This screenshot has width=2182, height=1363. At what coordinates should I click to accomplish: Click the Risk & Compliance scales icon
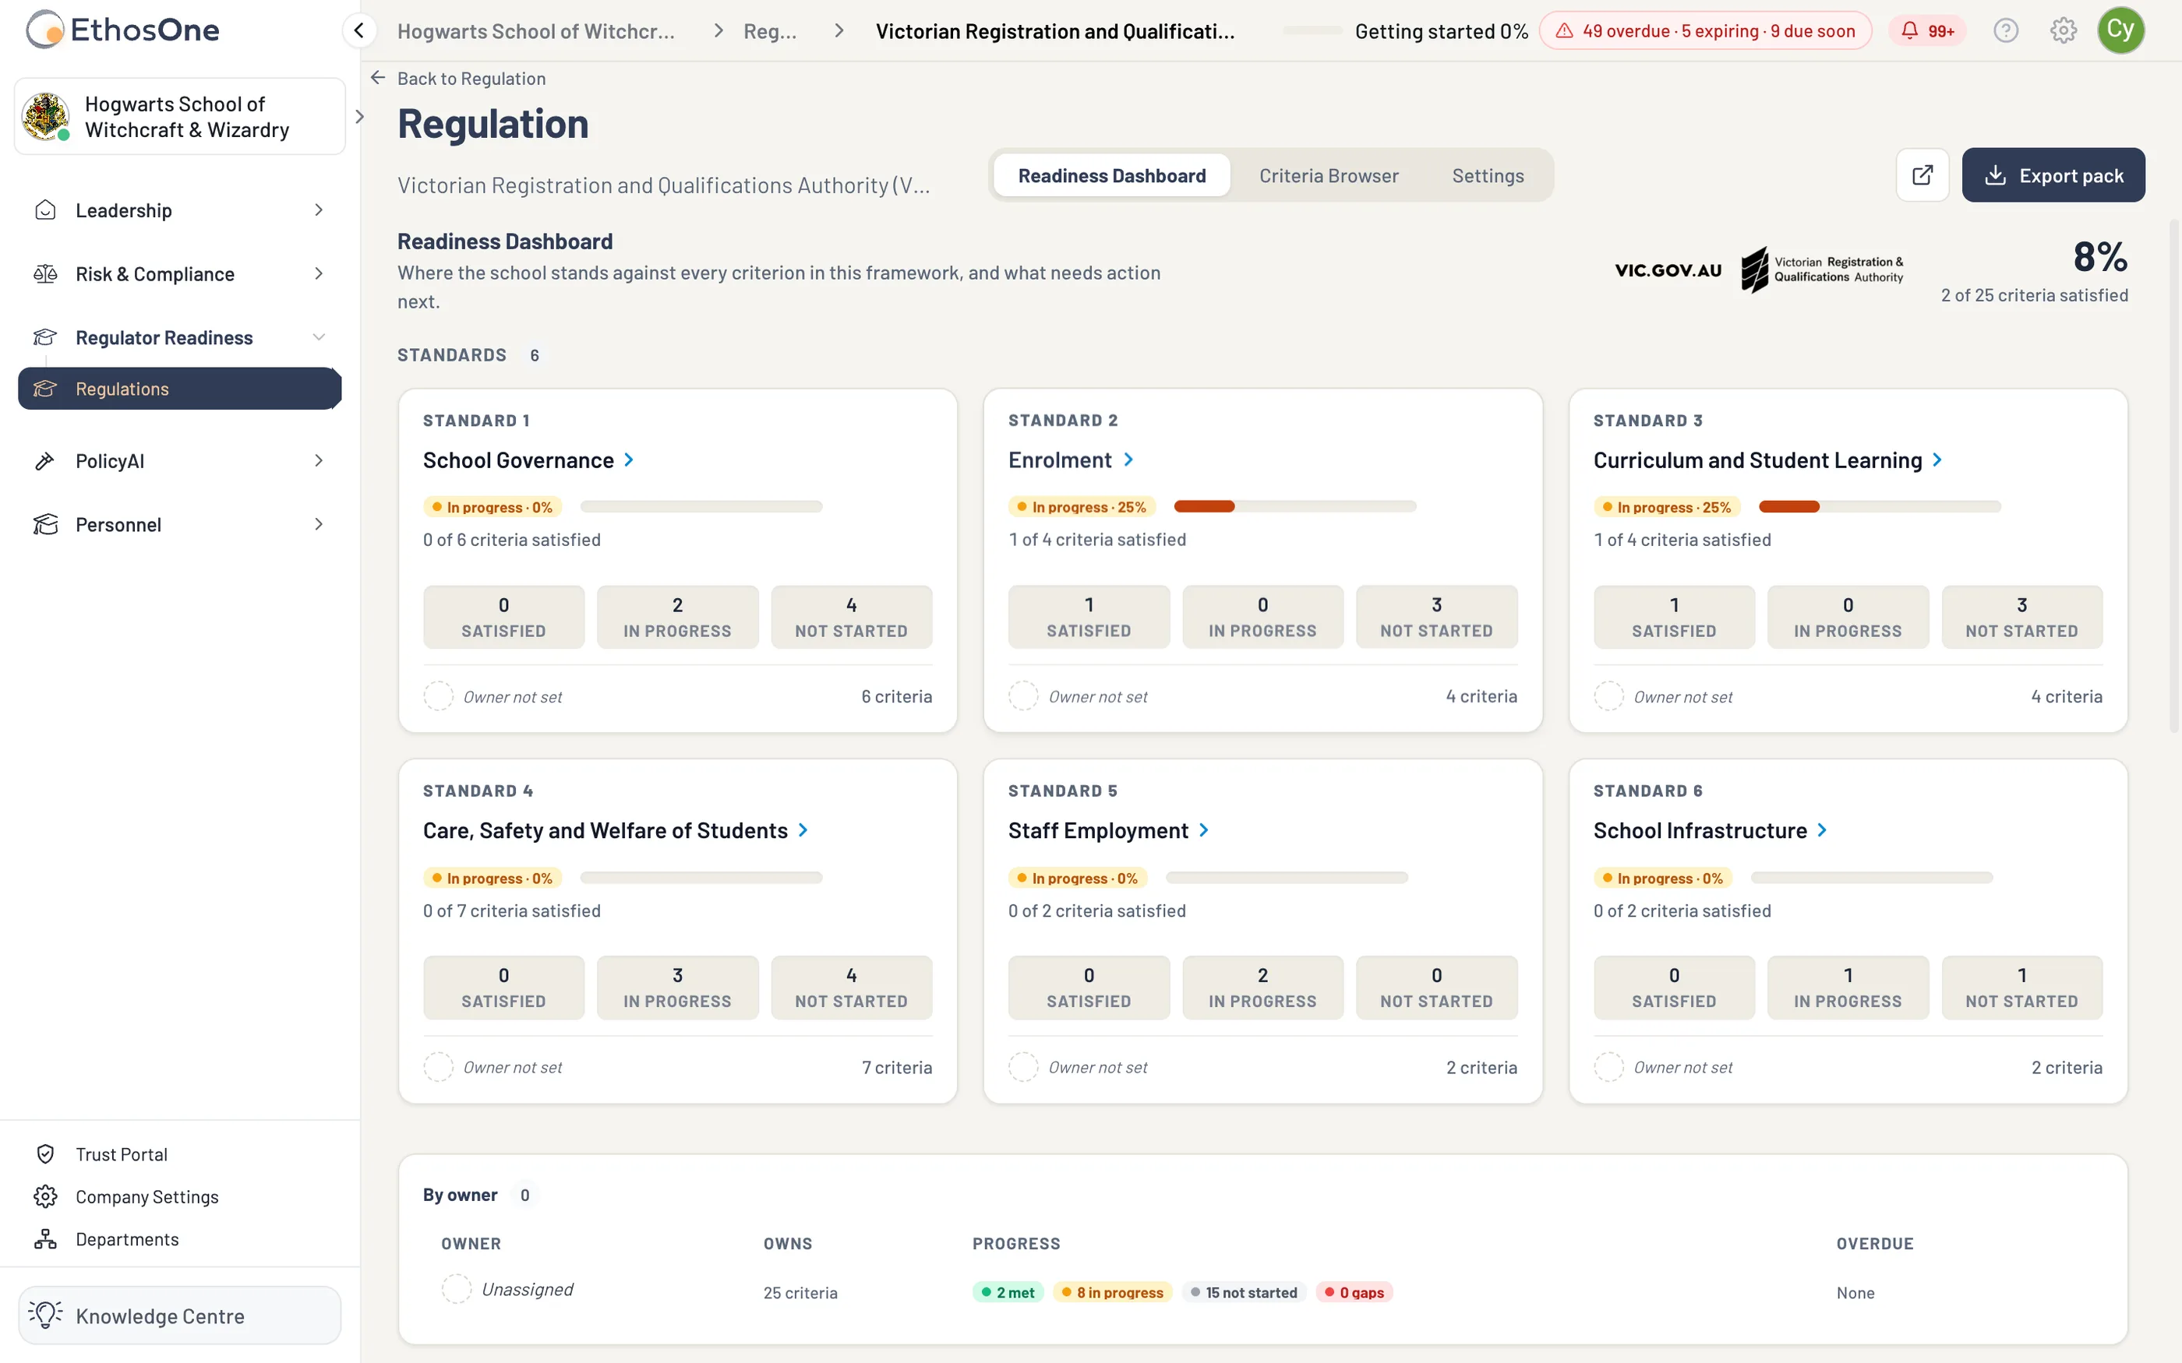tap(45, 274)
